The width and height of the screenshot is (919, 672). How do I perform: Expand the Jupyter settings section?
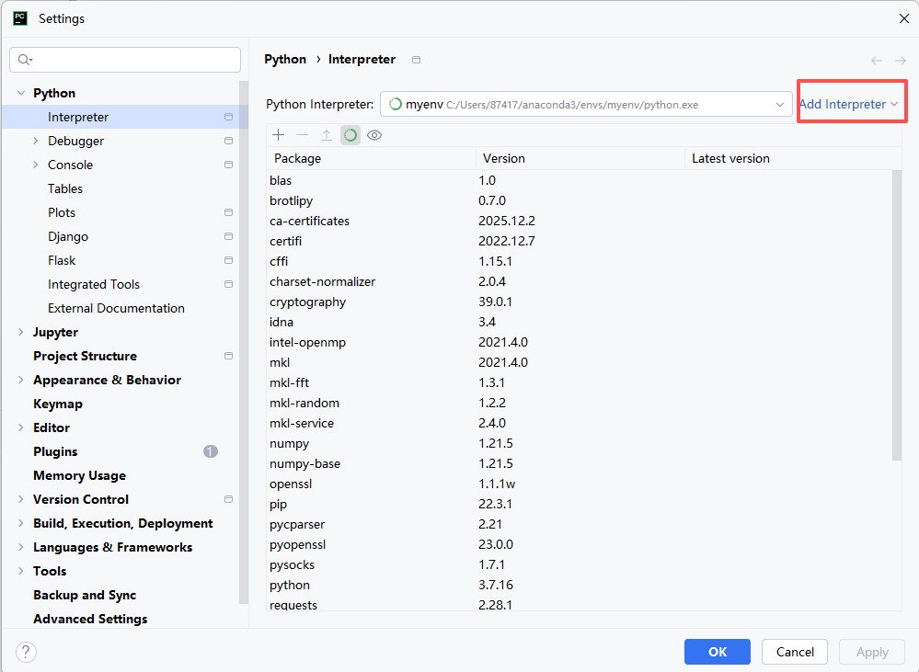coord(21,332)
